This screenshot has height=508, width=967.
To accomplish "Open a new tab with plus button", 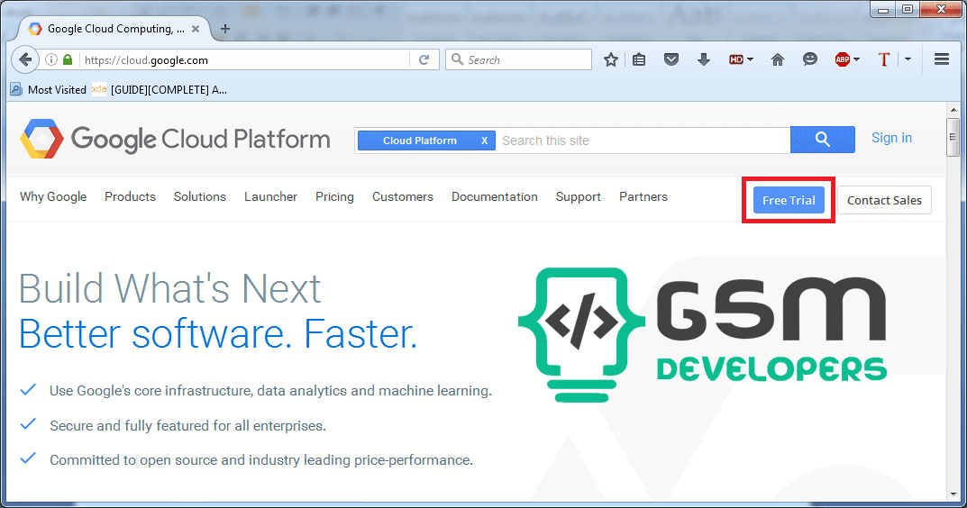I will point(225,28).
